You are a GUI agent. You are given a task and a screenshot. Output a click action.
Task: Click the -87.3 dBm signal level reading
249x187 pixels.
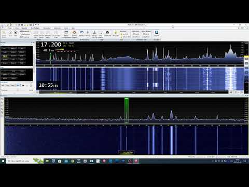pyautogui.click(x=48, y=50)
